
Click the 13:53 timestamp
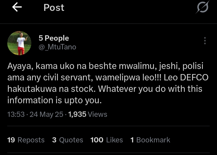16,114
